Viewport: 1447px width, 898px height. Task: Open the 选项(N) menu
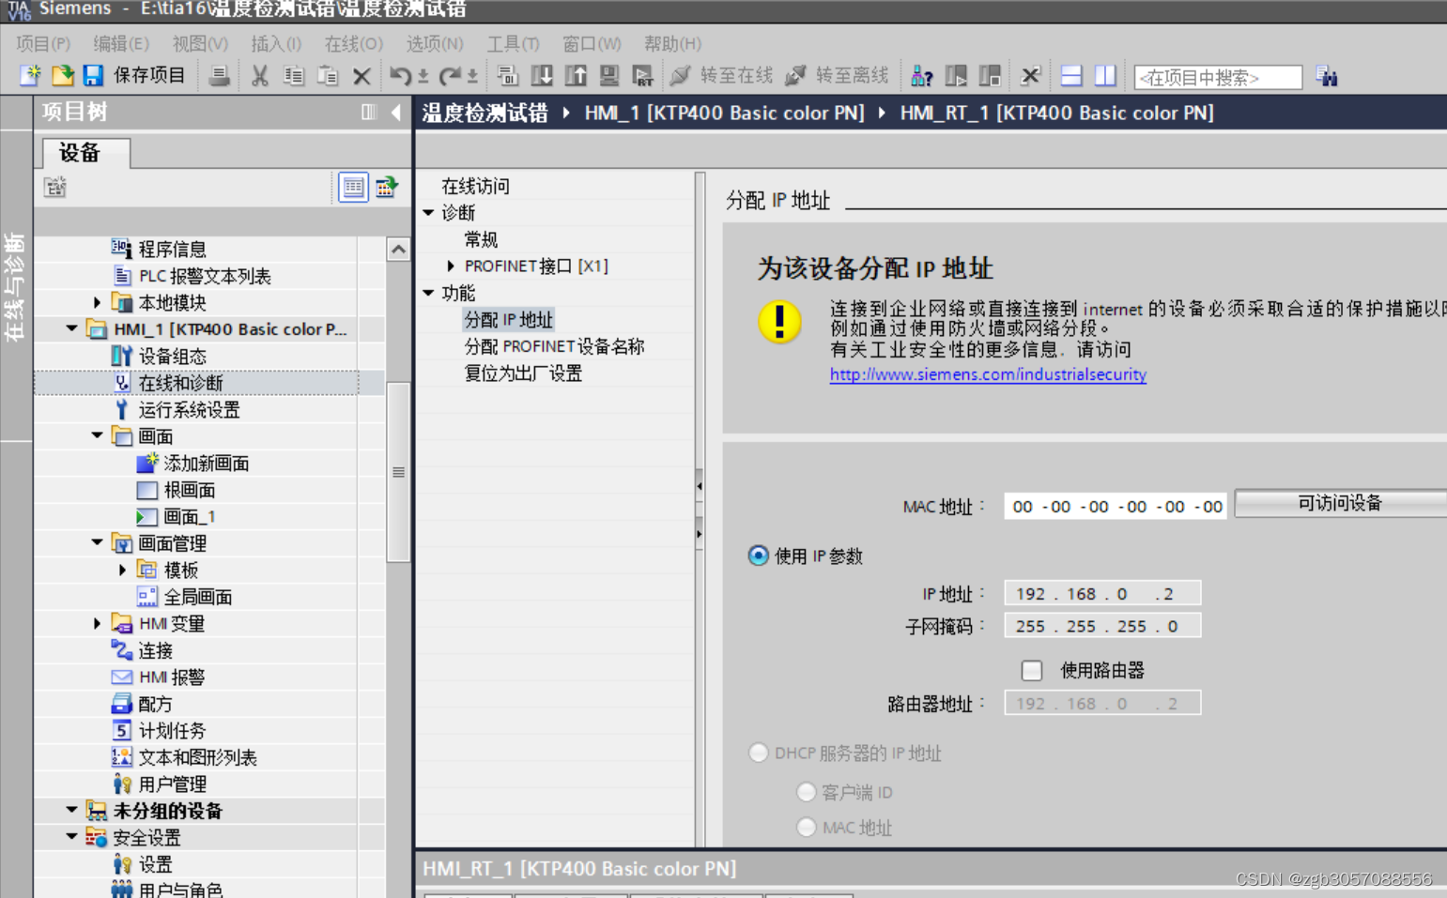[435, 44]
